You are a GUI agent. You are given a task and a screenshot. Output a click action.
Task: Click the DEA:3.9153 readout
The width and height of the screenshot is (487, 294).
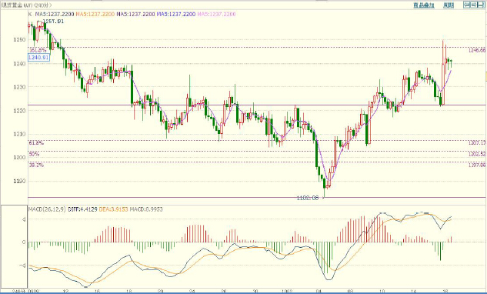113,209
